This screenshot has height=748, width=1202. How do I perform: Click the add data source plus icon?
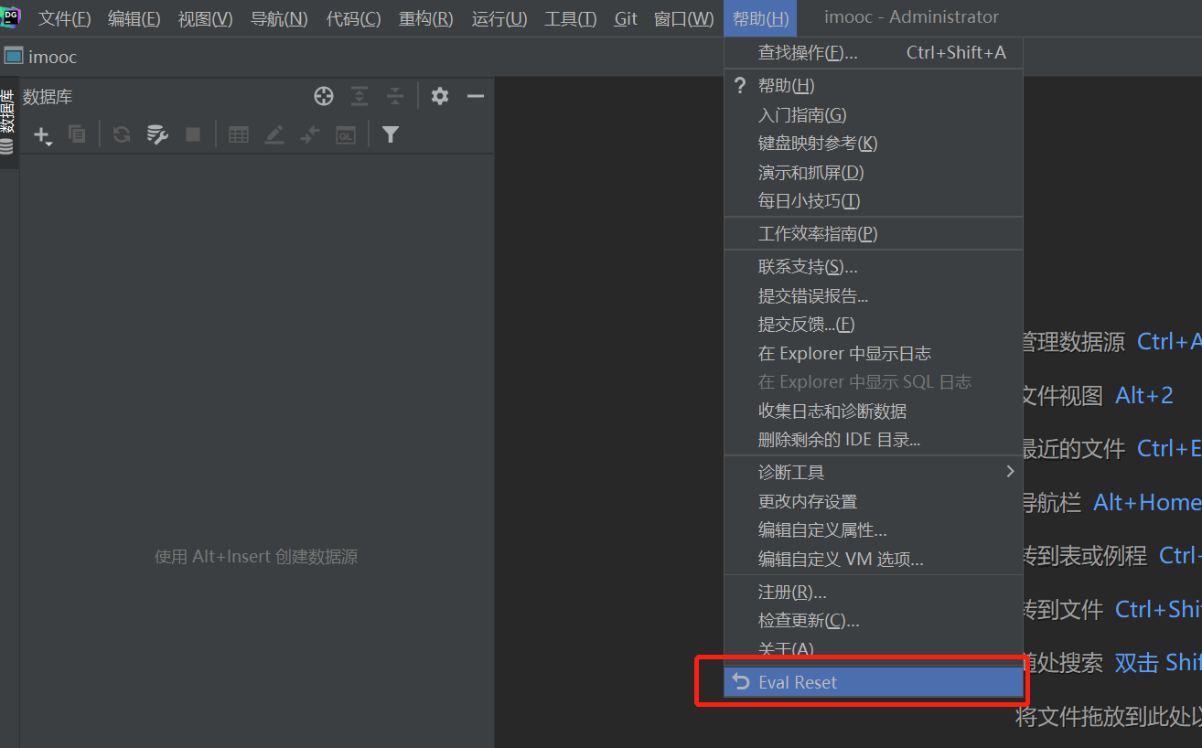[x=42, y=135]
